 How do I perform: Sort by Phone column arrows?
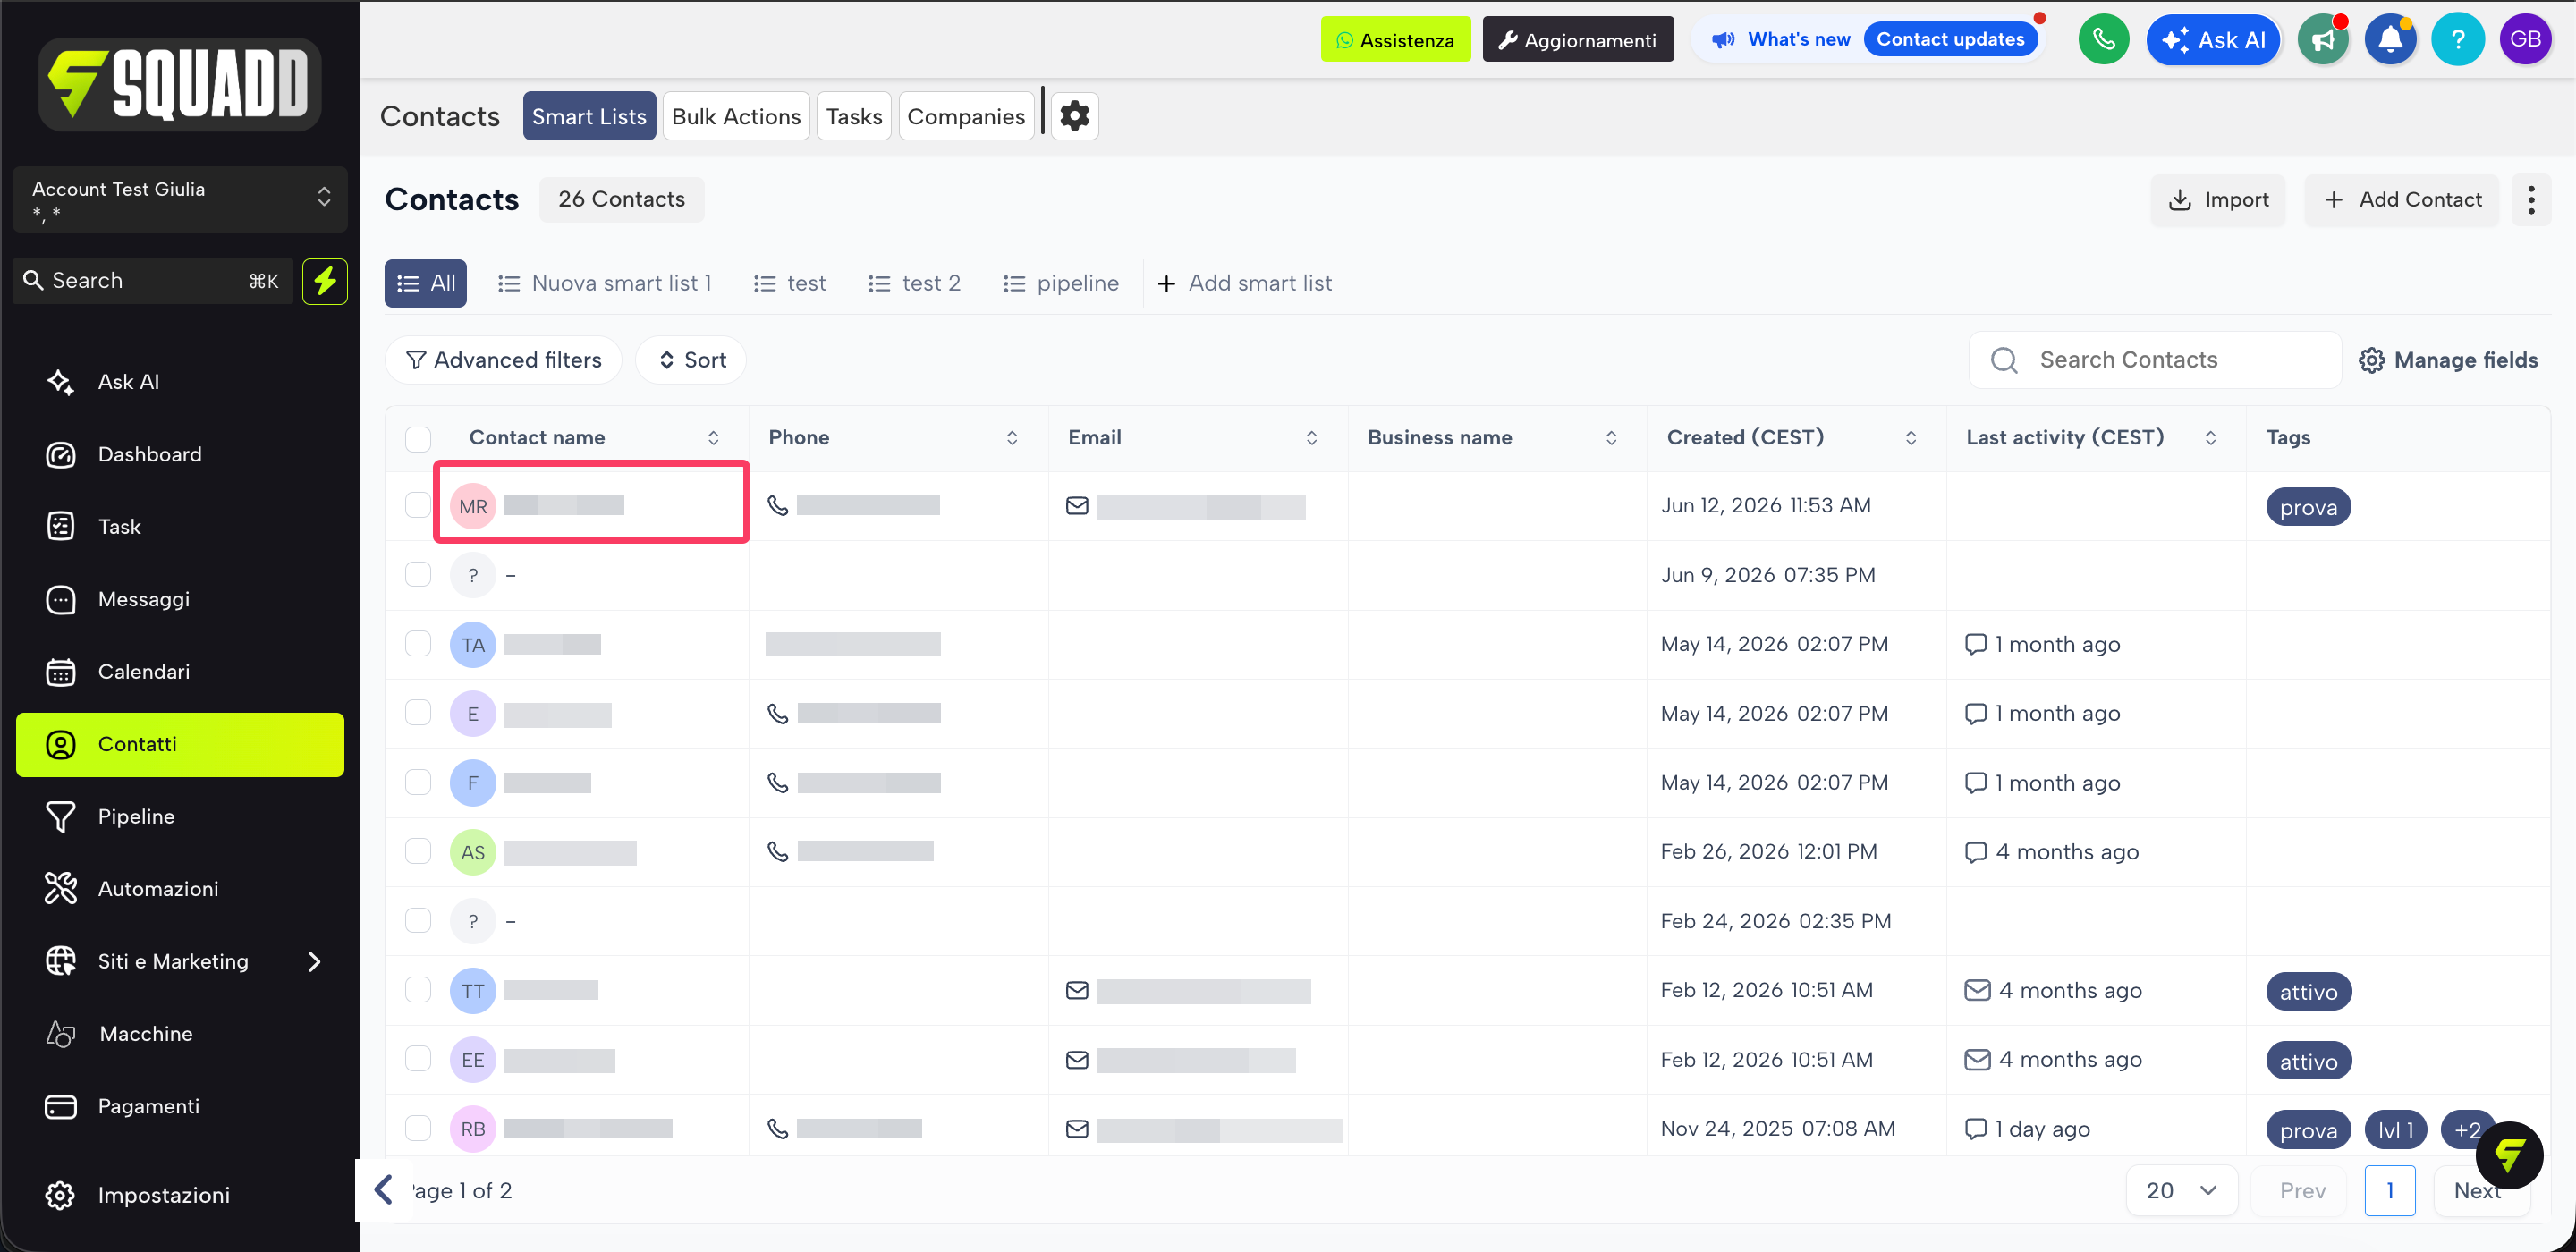pyautogui.click(x=1012, y=438)
